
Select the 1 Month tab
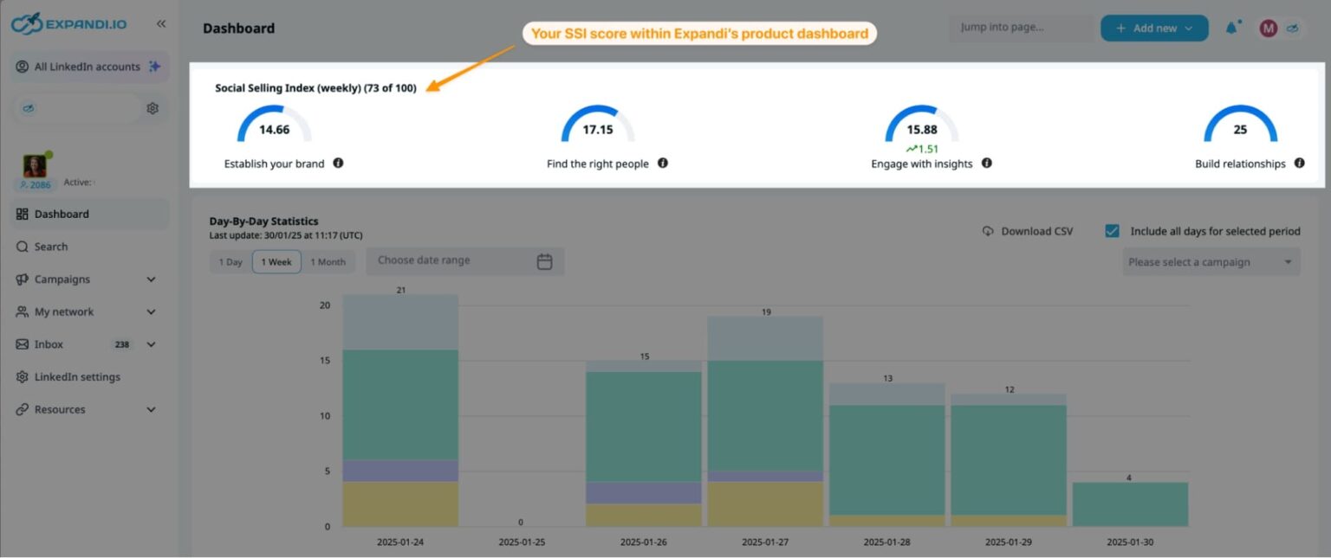pos(328,261)
